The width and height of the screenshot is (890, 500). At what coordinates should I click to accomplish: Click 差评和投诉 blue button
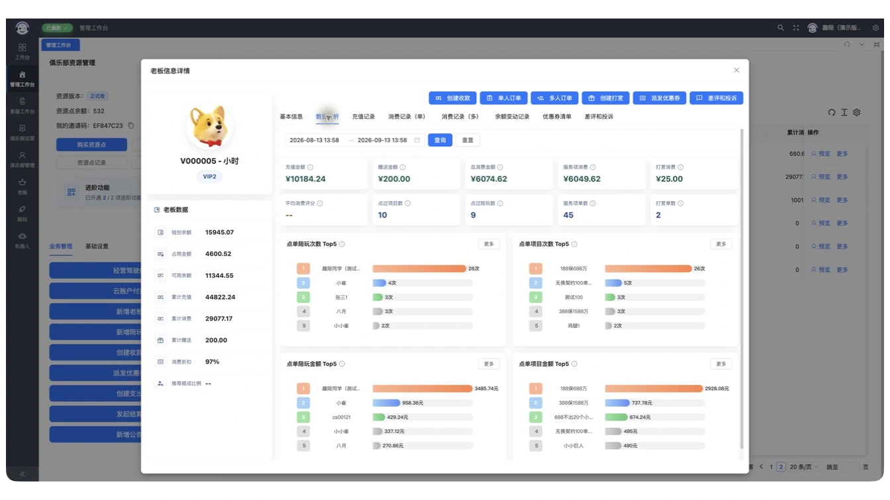717,98
